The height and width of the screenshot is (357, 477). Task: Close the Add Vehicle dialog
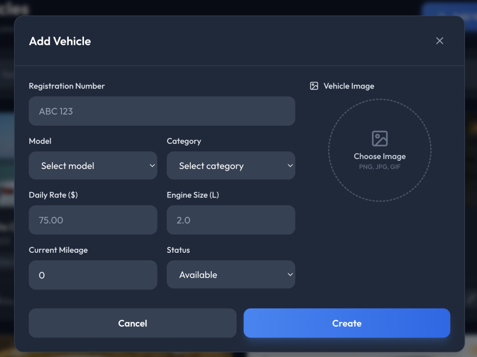point(439,40)
